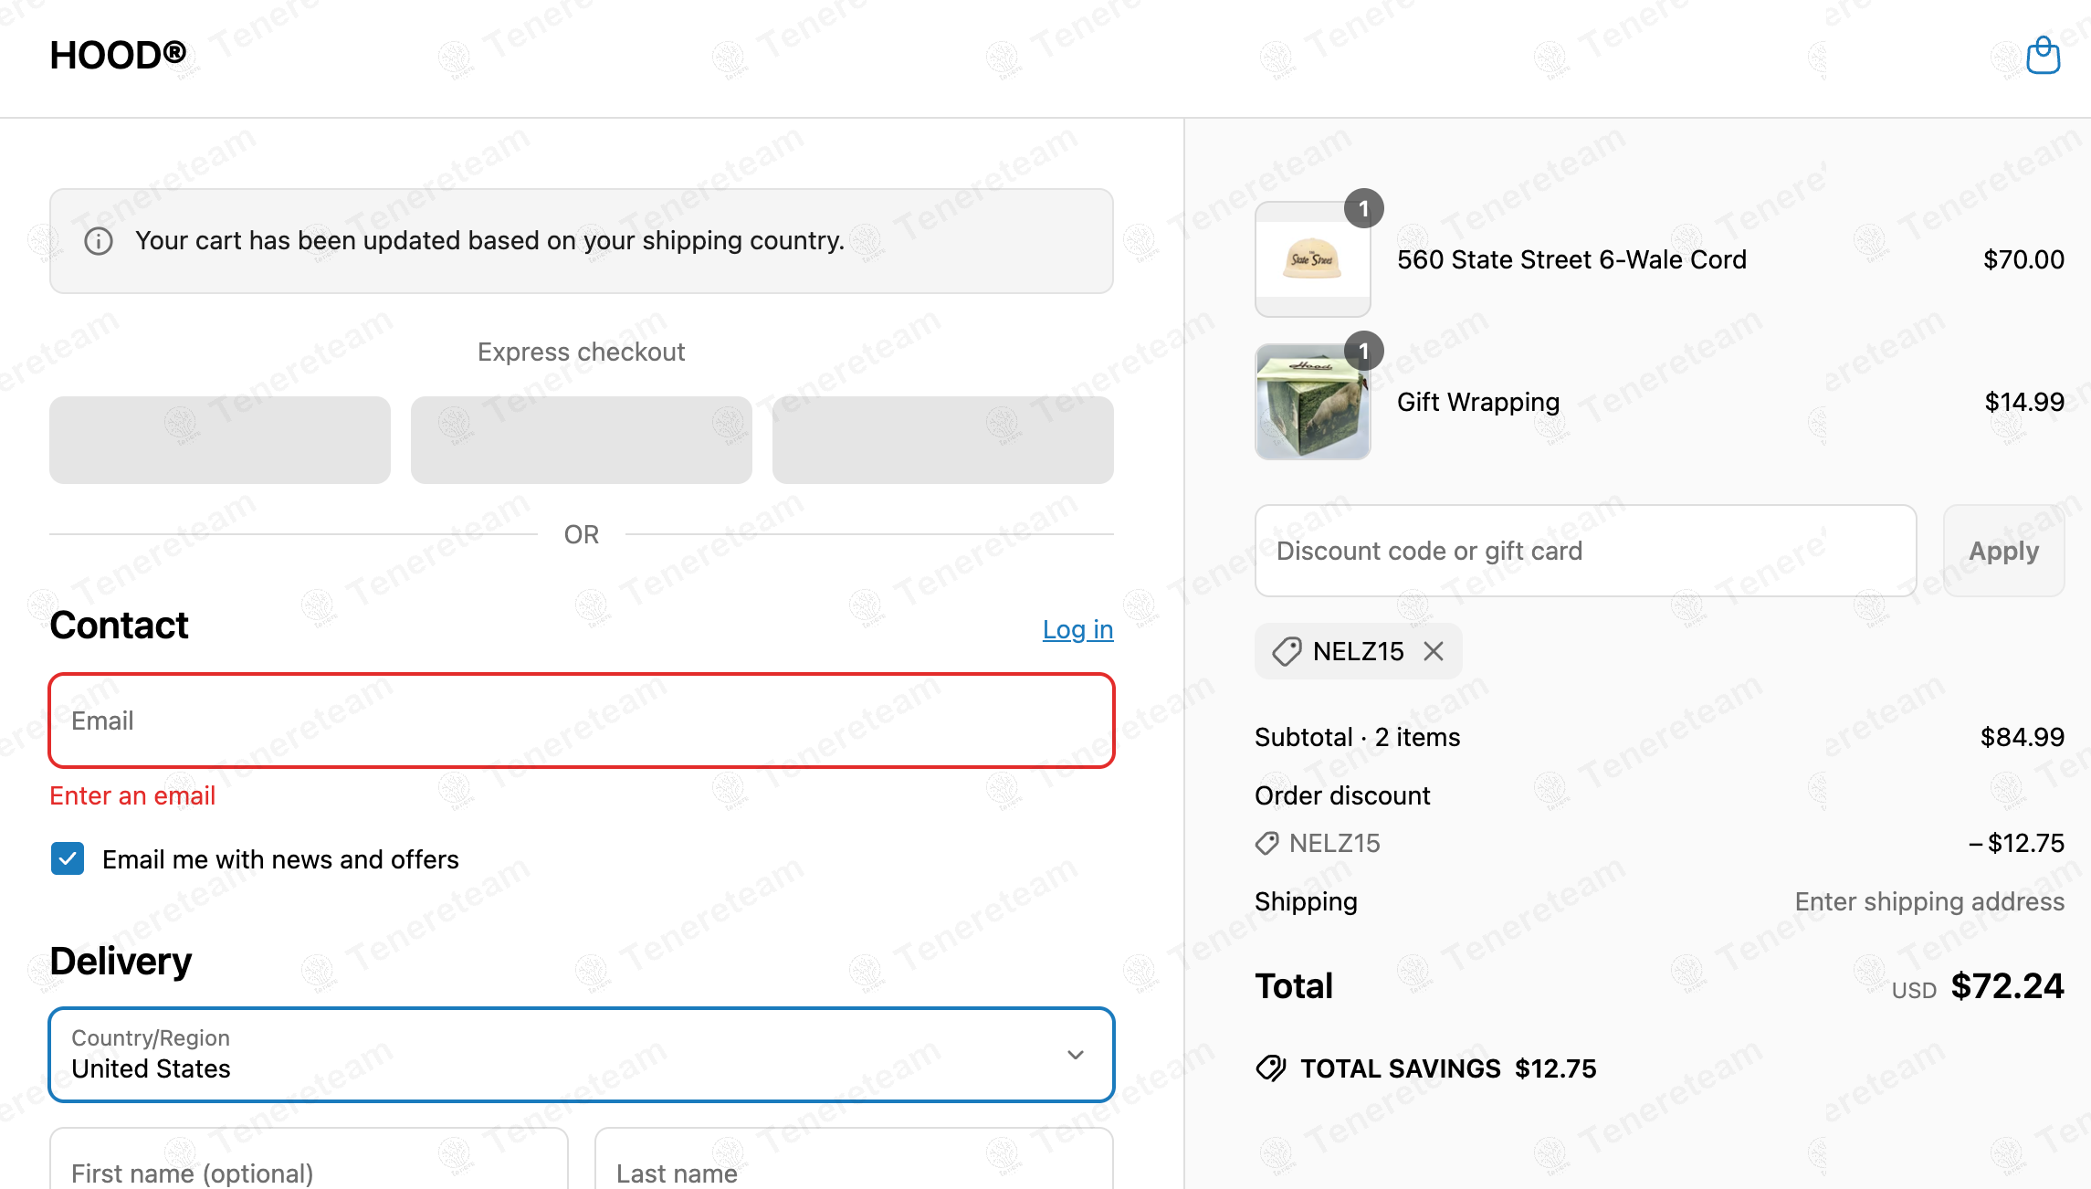Open the 560 State Street cap thumbnail
The height and width of the screenshot is (1189, 2091).
tap(1312, 260)
